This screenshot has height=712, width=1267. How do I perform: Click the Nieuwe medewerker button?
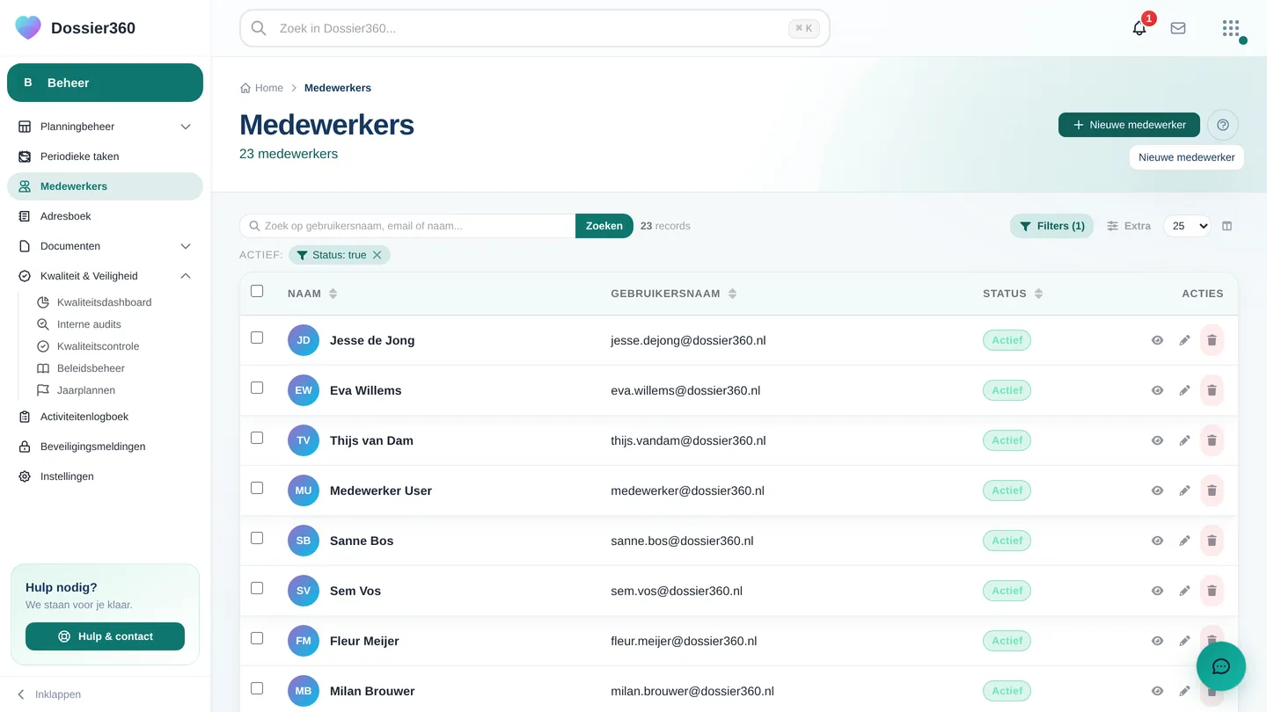pyautogui.click(x=1129, y=125)
